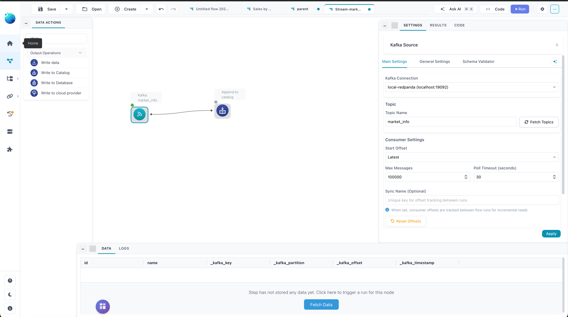Expand the connections sidebar chevron

[x=18, y=96]
